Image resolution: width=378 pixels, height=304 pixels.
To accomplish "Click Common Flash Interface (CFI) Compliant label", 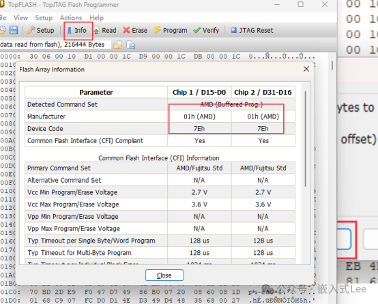I will click(85, 140).
